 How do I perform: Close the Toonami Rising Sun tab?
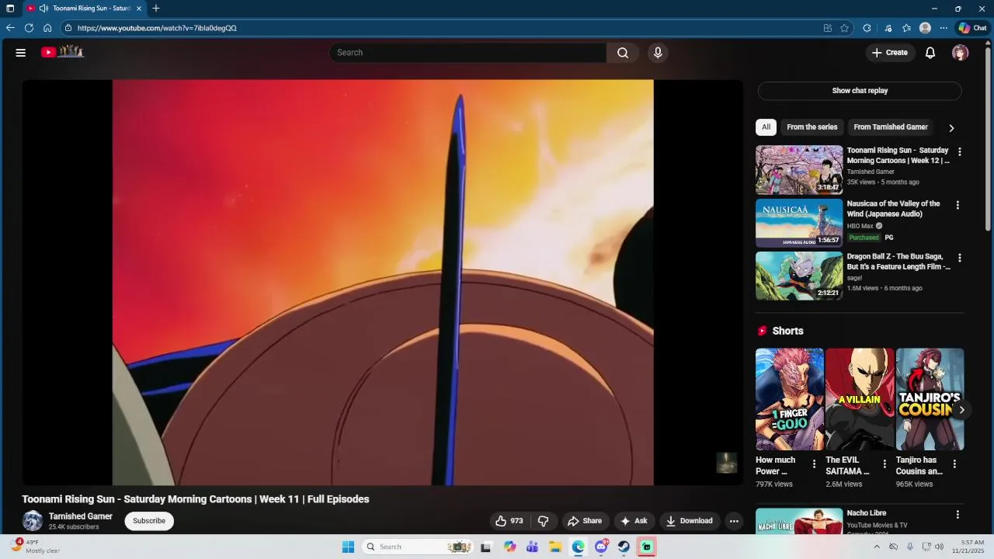pyautogui.click(x=139, y=8)
